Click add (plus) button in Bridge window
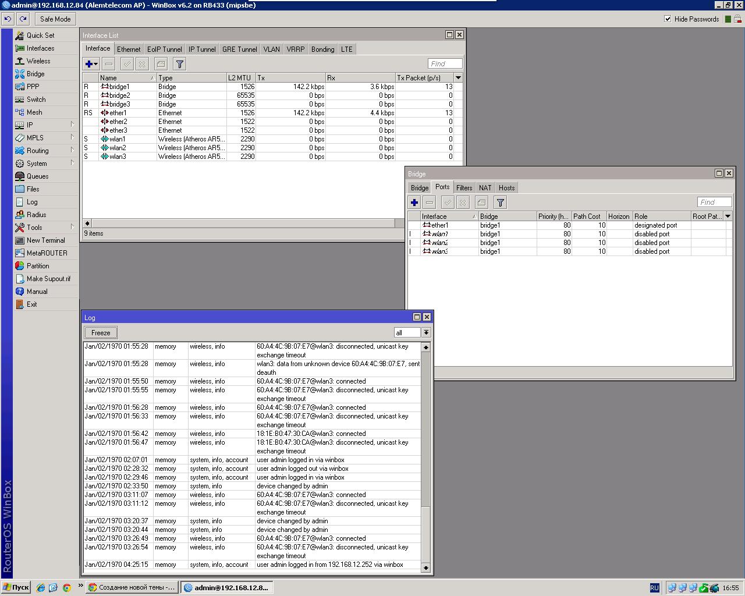 [414, 203]
